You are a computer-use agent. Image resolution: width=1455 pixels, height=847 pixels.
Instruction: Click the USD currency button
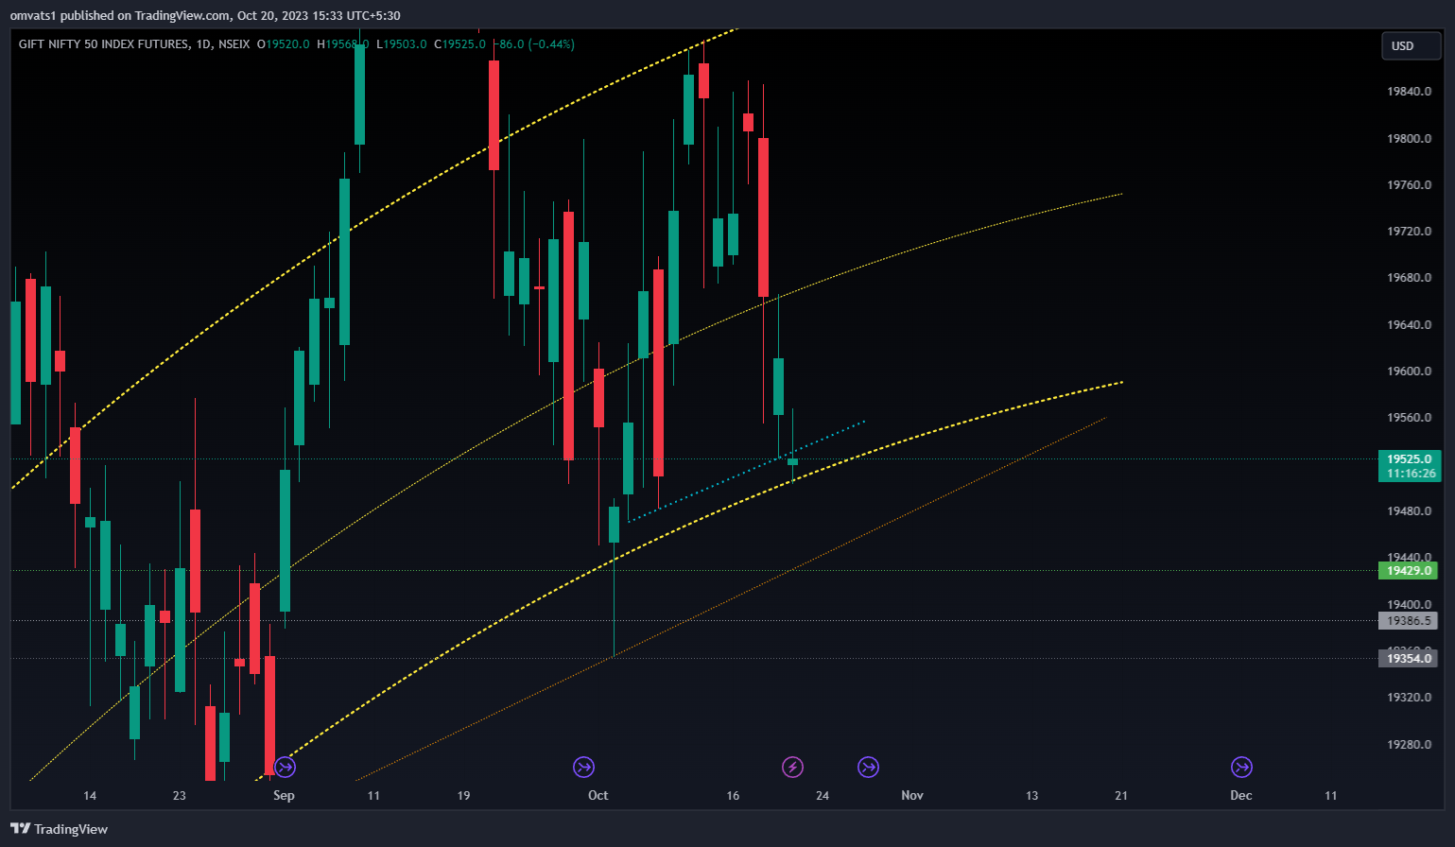pos(1411,45)
